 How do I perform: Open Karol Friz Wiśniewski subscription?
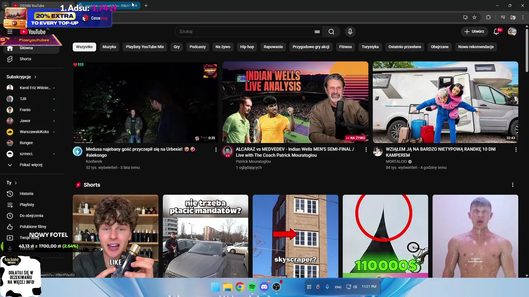click(x=32, y=88)
